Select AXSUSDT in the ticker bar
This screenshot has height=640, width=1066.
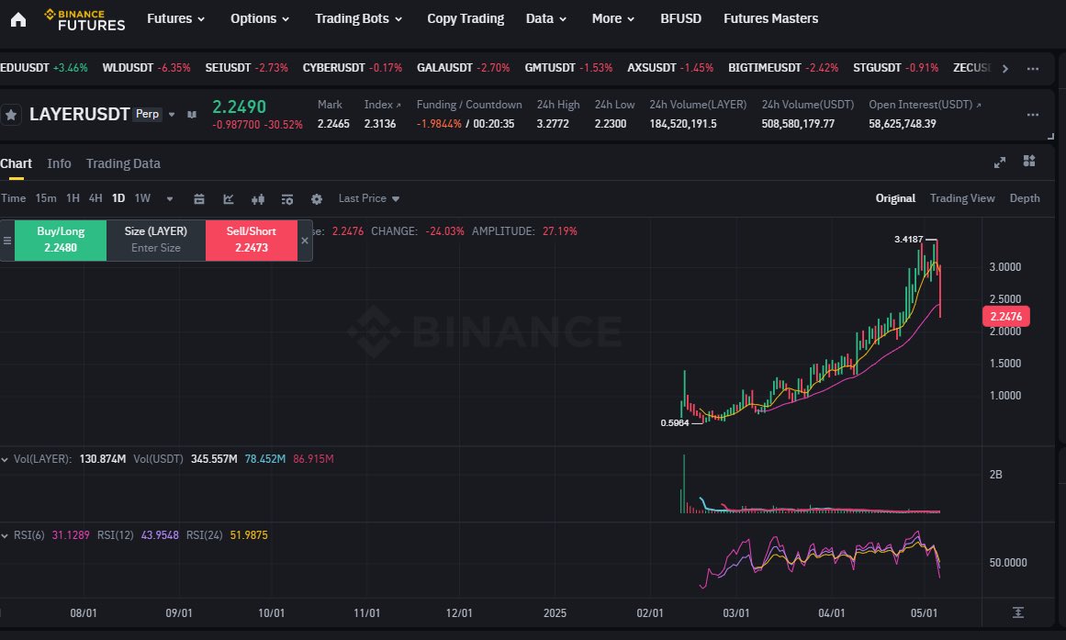coord(670,68)
